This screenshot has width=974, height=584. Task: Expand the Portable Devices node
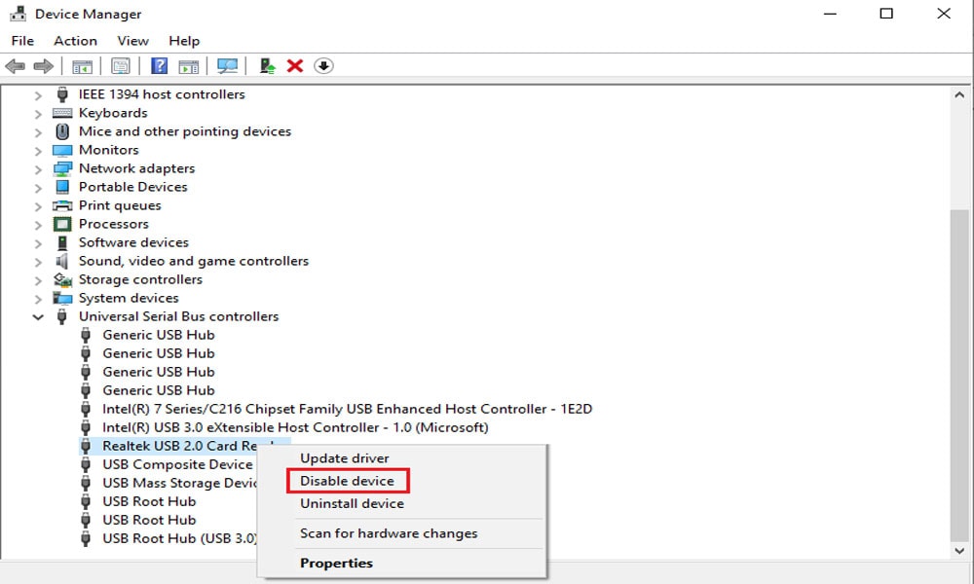38,188
